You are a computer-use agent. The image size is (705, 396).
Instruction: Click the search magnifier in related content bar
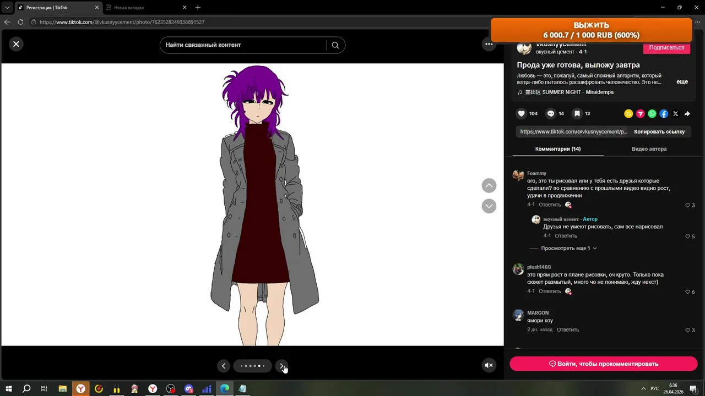coord(335,45)
